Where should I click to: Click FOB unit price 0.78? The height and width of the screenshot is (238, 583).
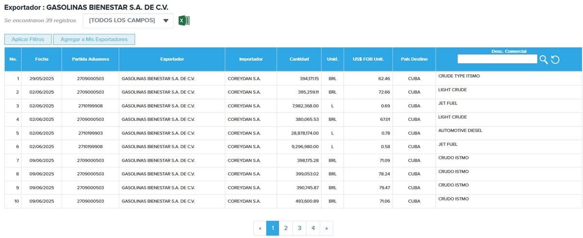pyautogui.click(x=386, y=133)
